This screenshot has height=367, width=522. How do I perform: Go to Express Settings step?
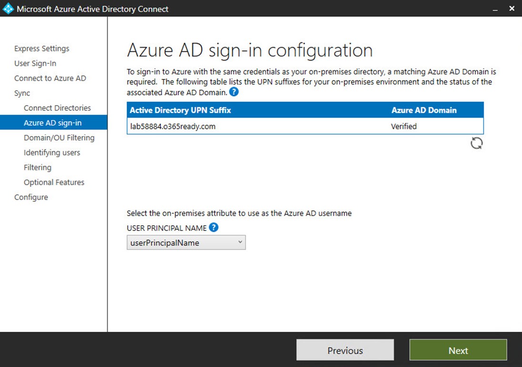coord(41,49)
